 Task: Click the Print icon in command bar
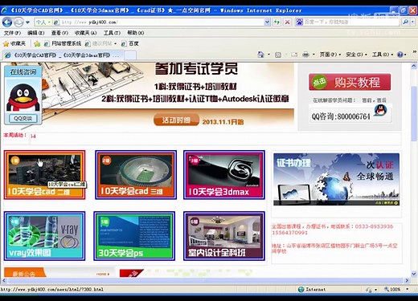(x=305, y=55)
